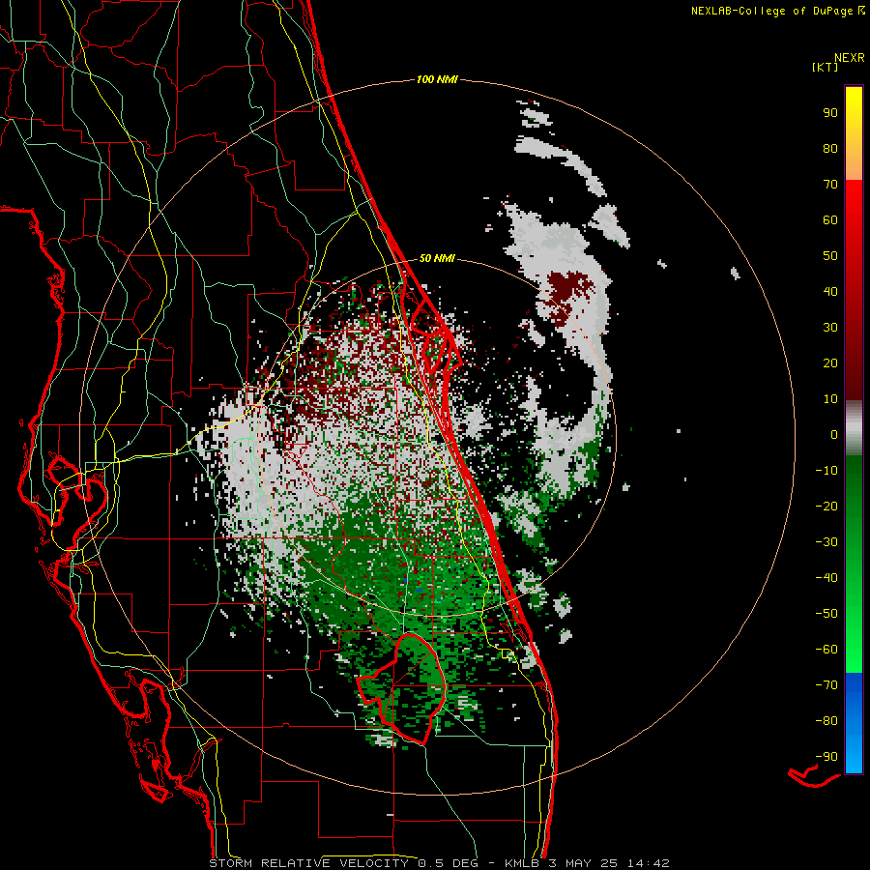Click the 14:42 timestamp in caption
The width and height of the screenshot is (870, 870).
click(x=649, y=863)
